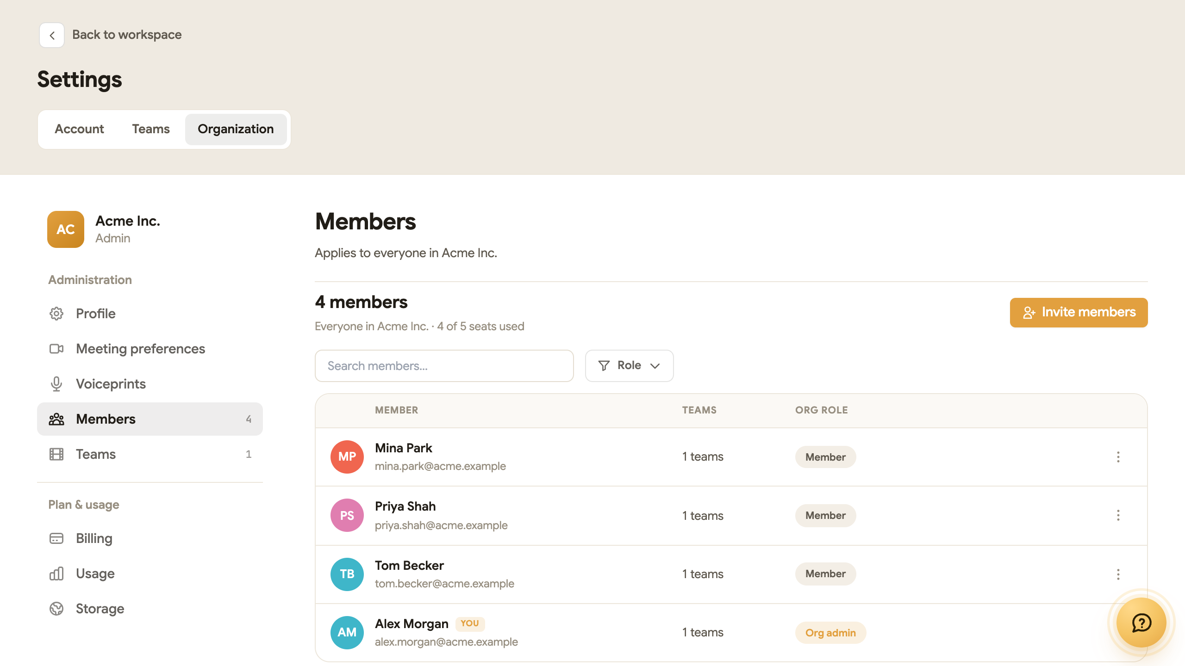The image size is (1185, 666).
Task: Click the Member role badge for Priya Shah
Action: click(825, 515)
